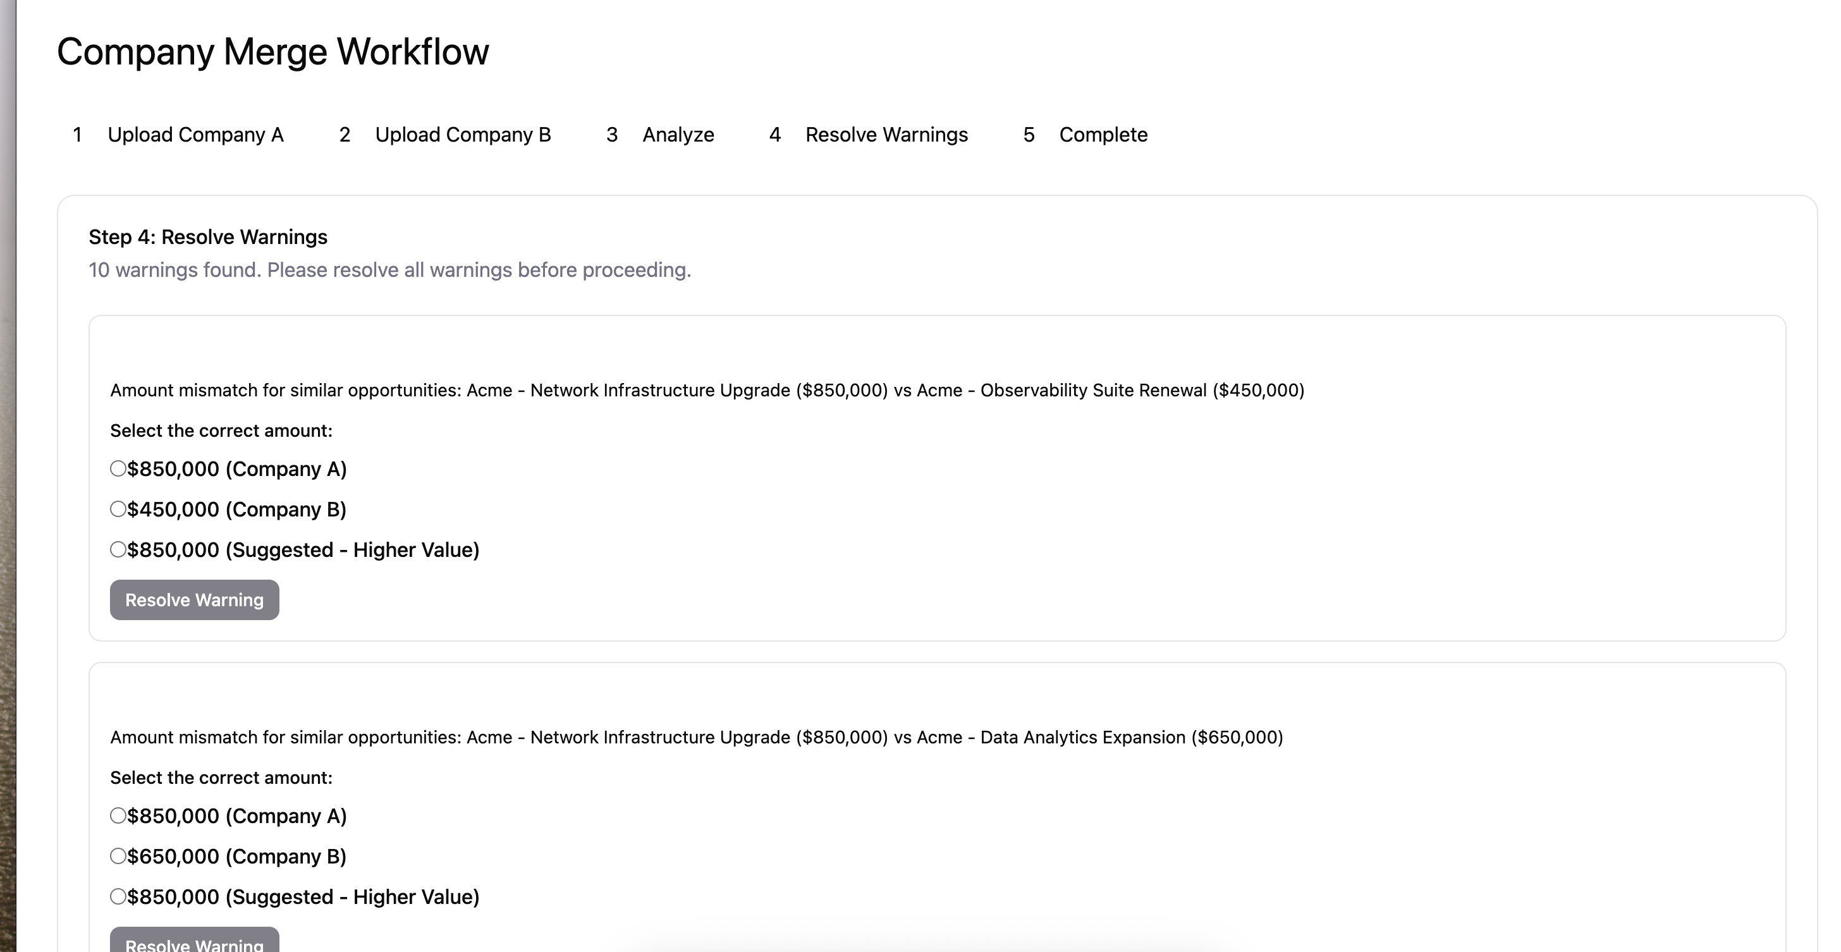Screen dimensions: 1841x952
Task: Click step number 4 indicator
Action: click(x=774, y=135)
